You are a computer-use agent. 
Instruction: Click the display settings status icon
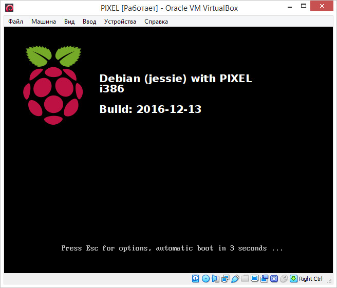tap(255, 279)
